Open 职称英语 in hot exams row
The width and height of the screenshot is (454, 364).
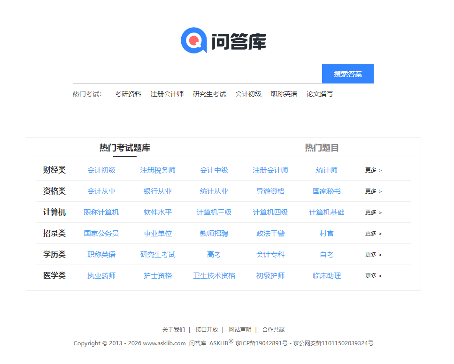[x=284, y=94]
